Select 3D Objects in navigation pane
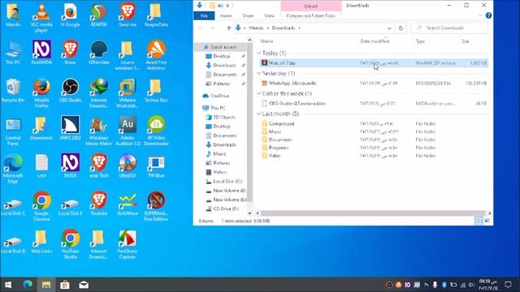The image size is (520, 292). 221,117
